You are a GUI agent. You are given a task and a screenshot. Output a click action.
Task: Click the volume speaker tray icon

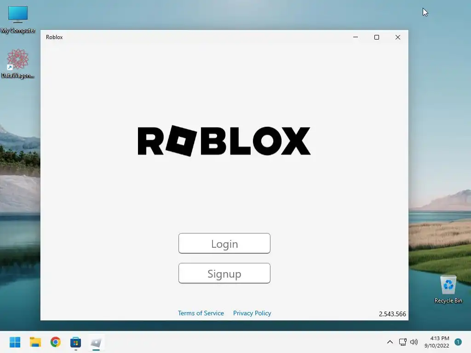414,342
